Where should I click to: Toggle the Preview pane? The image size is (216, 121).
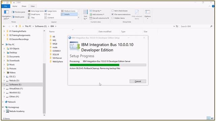(18, 12)
